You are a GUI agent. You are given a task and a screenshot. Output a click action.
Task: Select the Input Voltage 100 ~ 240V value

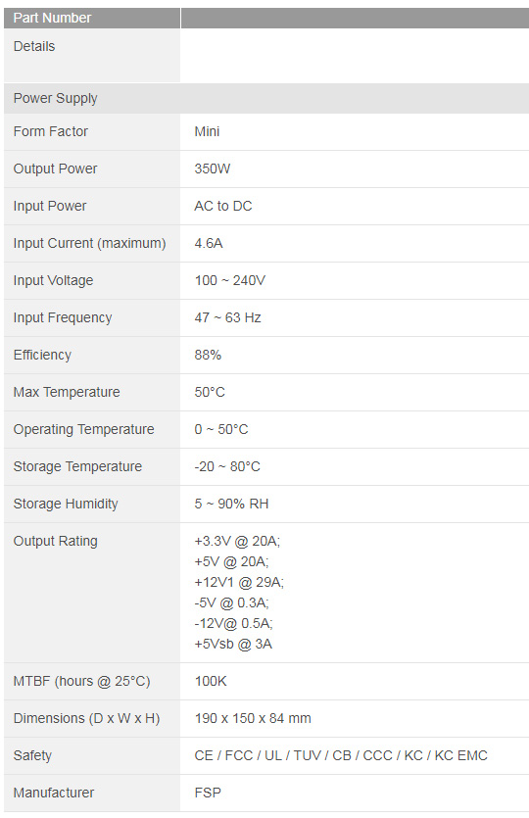(x=229, y=280)
